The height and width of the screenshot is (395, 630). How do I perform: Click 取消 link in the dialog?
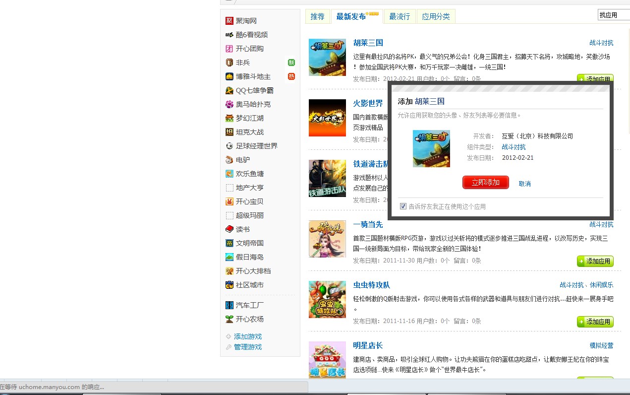524,184
